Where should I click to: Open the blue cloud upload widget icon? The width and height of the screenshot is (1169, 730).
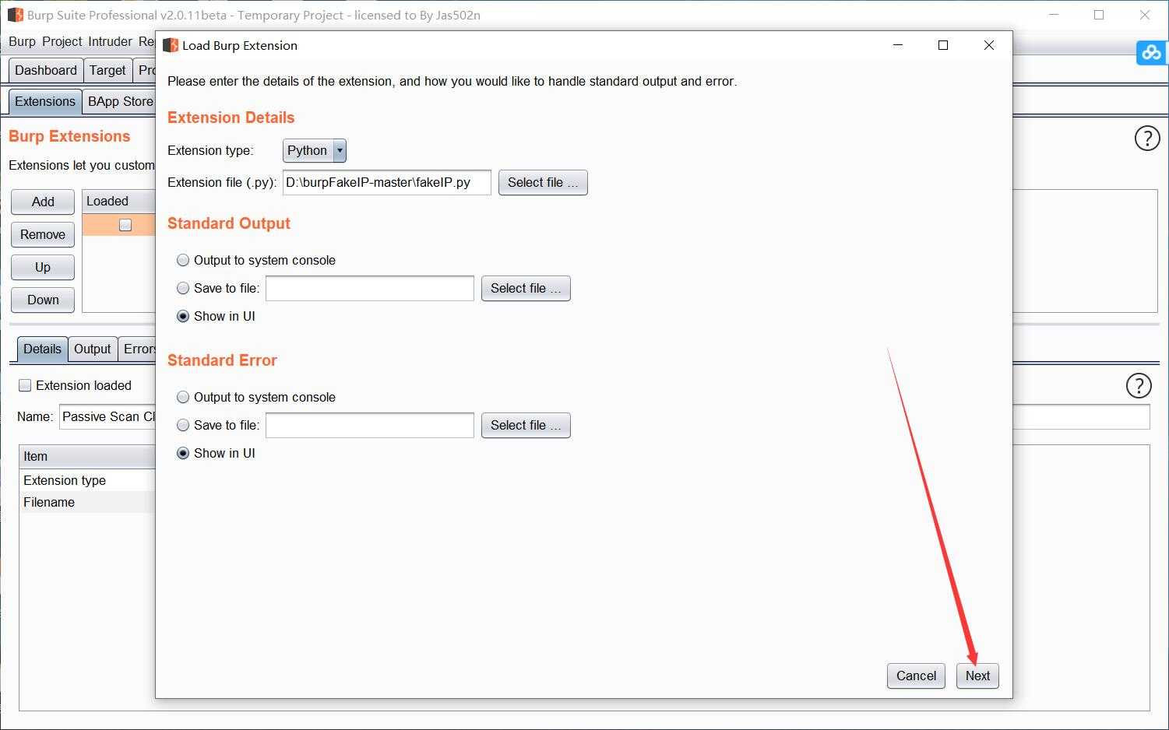pyautogui.click(x=1151, y=52)
